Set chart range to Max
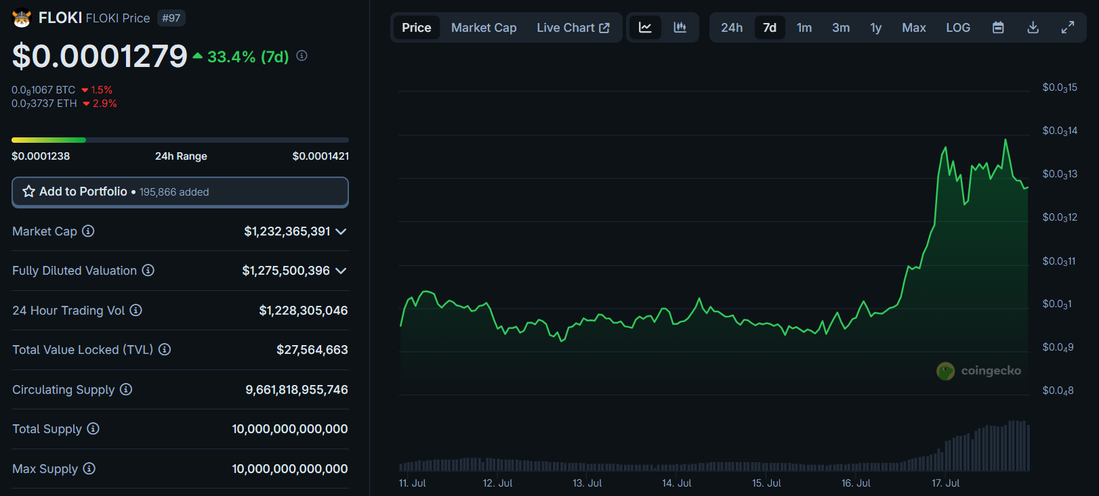The height and width of the screenshot is (496, 1099). click(914, 28)
